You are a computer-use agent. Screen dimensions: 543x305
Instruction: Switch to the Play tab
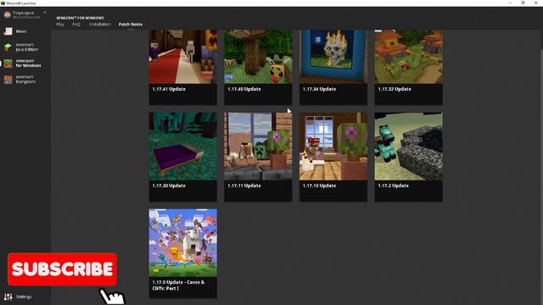(60, 25)
